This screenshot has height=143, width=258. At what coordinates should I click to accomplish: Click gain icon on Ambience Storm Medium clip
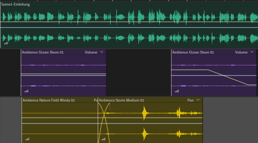(103, 139)
